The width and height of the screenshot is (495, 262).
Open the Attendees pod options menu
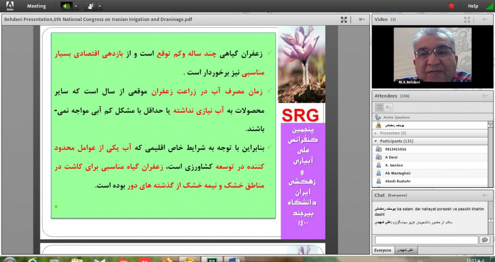pos(485,96)
